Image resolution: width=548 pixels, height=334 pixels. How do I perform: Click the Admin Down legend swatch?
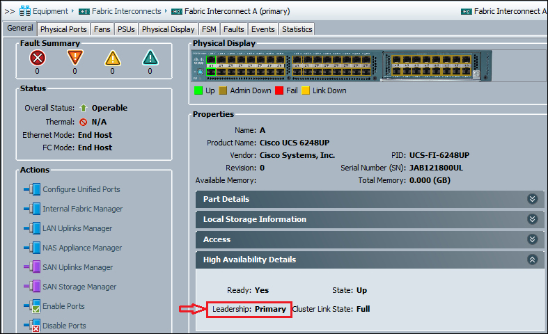(223, 91)
